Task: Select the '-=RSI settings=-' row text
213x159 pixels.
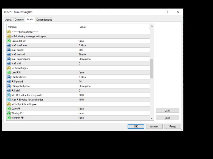Action: tap(20, 68)
